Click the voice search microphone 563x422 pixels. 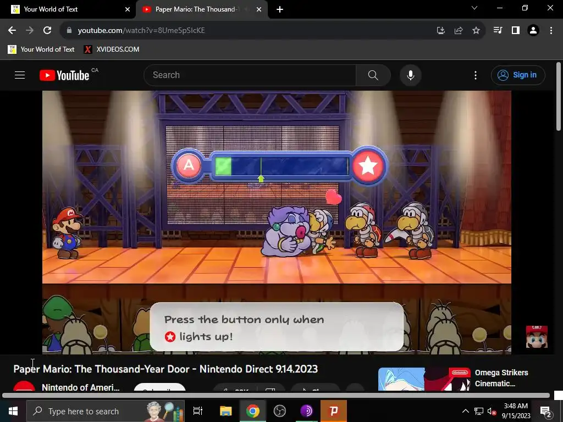pos(410,75)
